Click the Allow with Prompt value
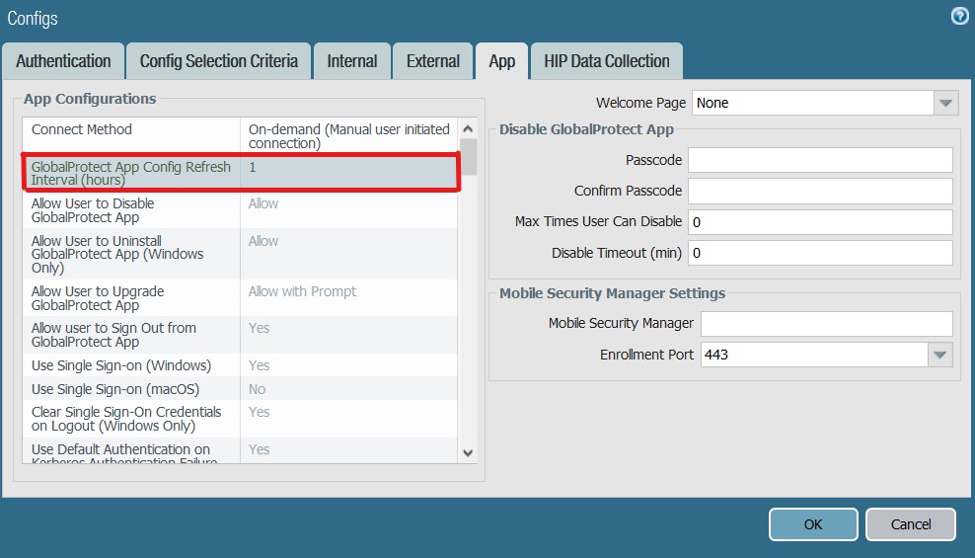 [302, 291]
